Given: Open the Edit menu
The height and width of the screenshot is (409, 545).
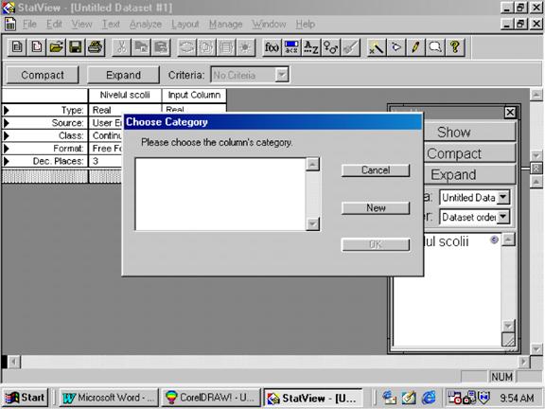Looking at the screenshot, I should point(54,24).
